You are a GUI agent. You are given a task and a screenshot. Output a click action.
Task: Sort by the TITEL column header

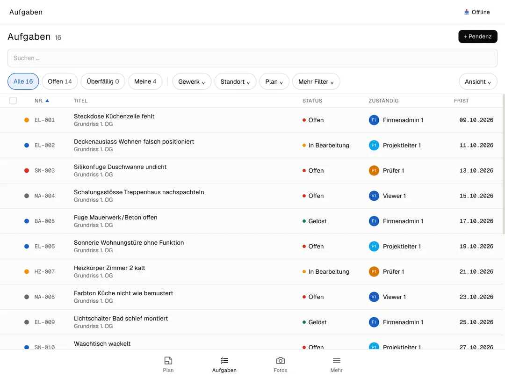pos(80,101)
